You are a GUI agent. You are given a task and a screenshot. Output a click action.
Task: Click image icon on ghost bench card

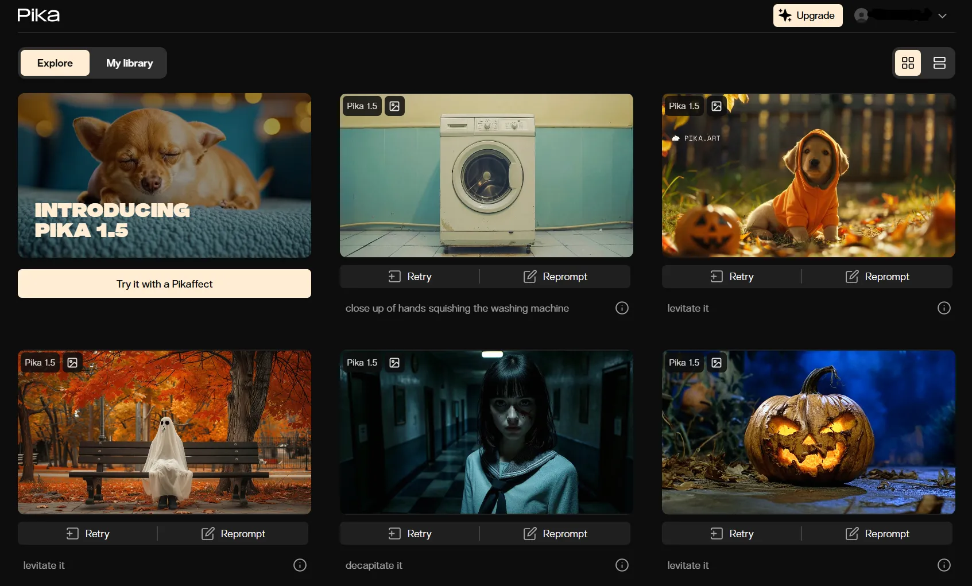[72, 363]
